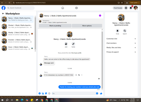Image resolution: width=141 pixels, height=102 pixels.
Task: Open the Groups icon in top navigation
Action: pos(76,8)
